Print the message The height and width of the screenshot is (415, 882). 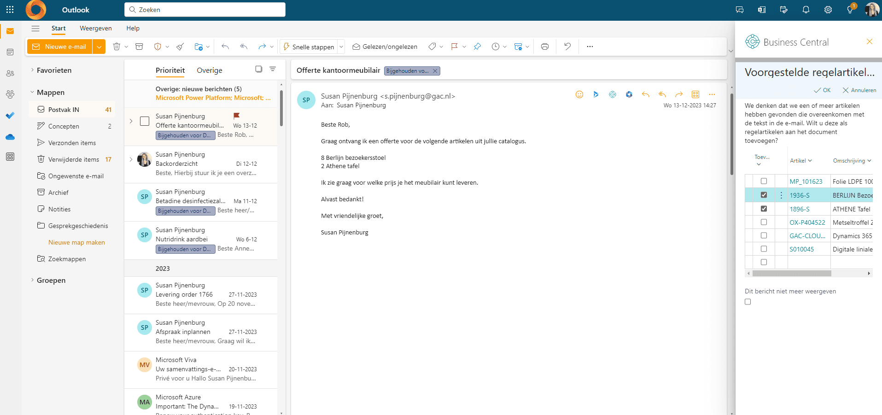(x=545, y=47)
